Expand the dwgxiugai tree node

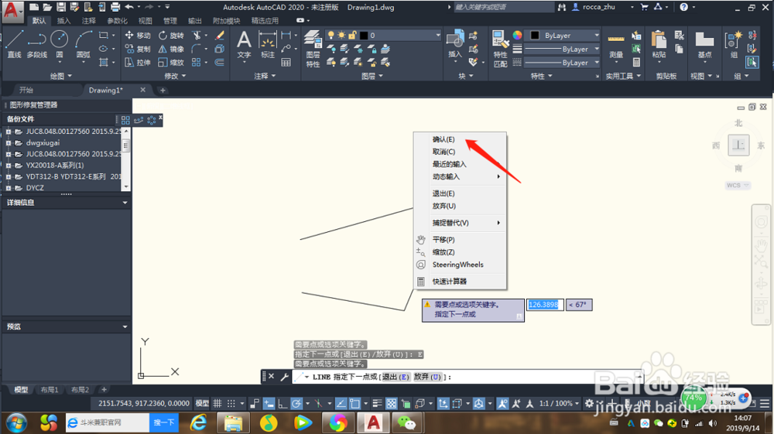(9, 143)
